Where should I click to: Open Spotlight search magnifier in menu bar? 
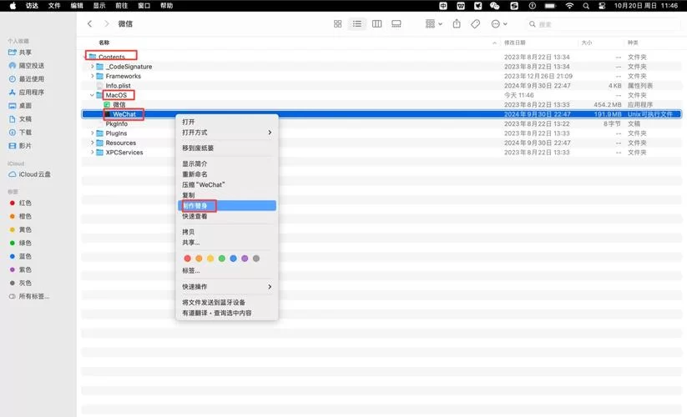click(586, 6)
